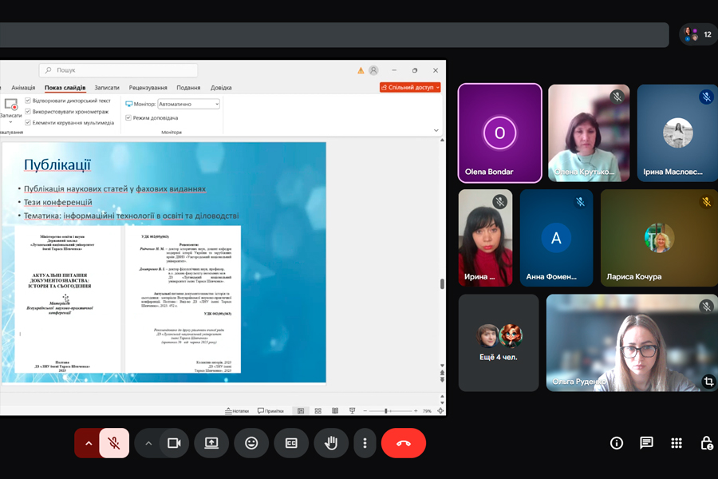Select the Анна Фомен... participant tile
Image resolution: width=718 pixels, height=479 pixels.
(556, 238)
